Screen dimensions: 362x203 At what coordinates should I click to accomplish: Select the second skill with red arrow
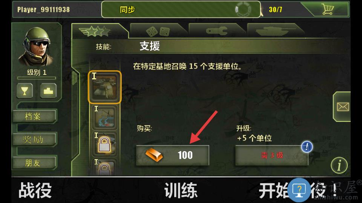click(x=104, y=117)
